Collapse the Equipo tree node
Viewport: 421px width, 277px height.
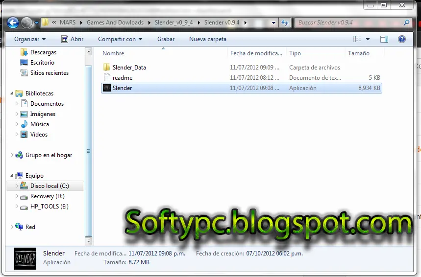pyautogui.click(x=12, y=175)
